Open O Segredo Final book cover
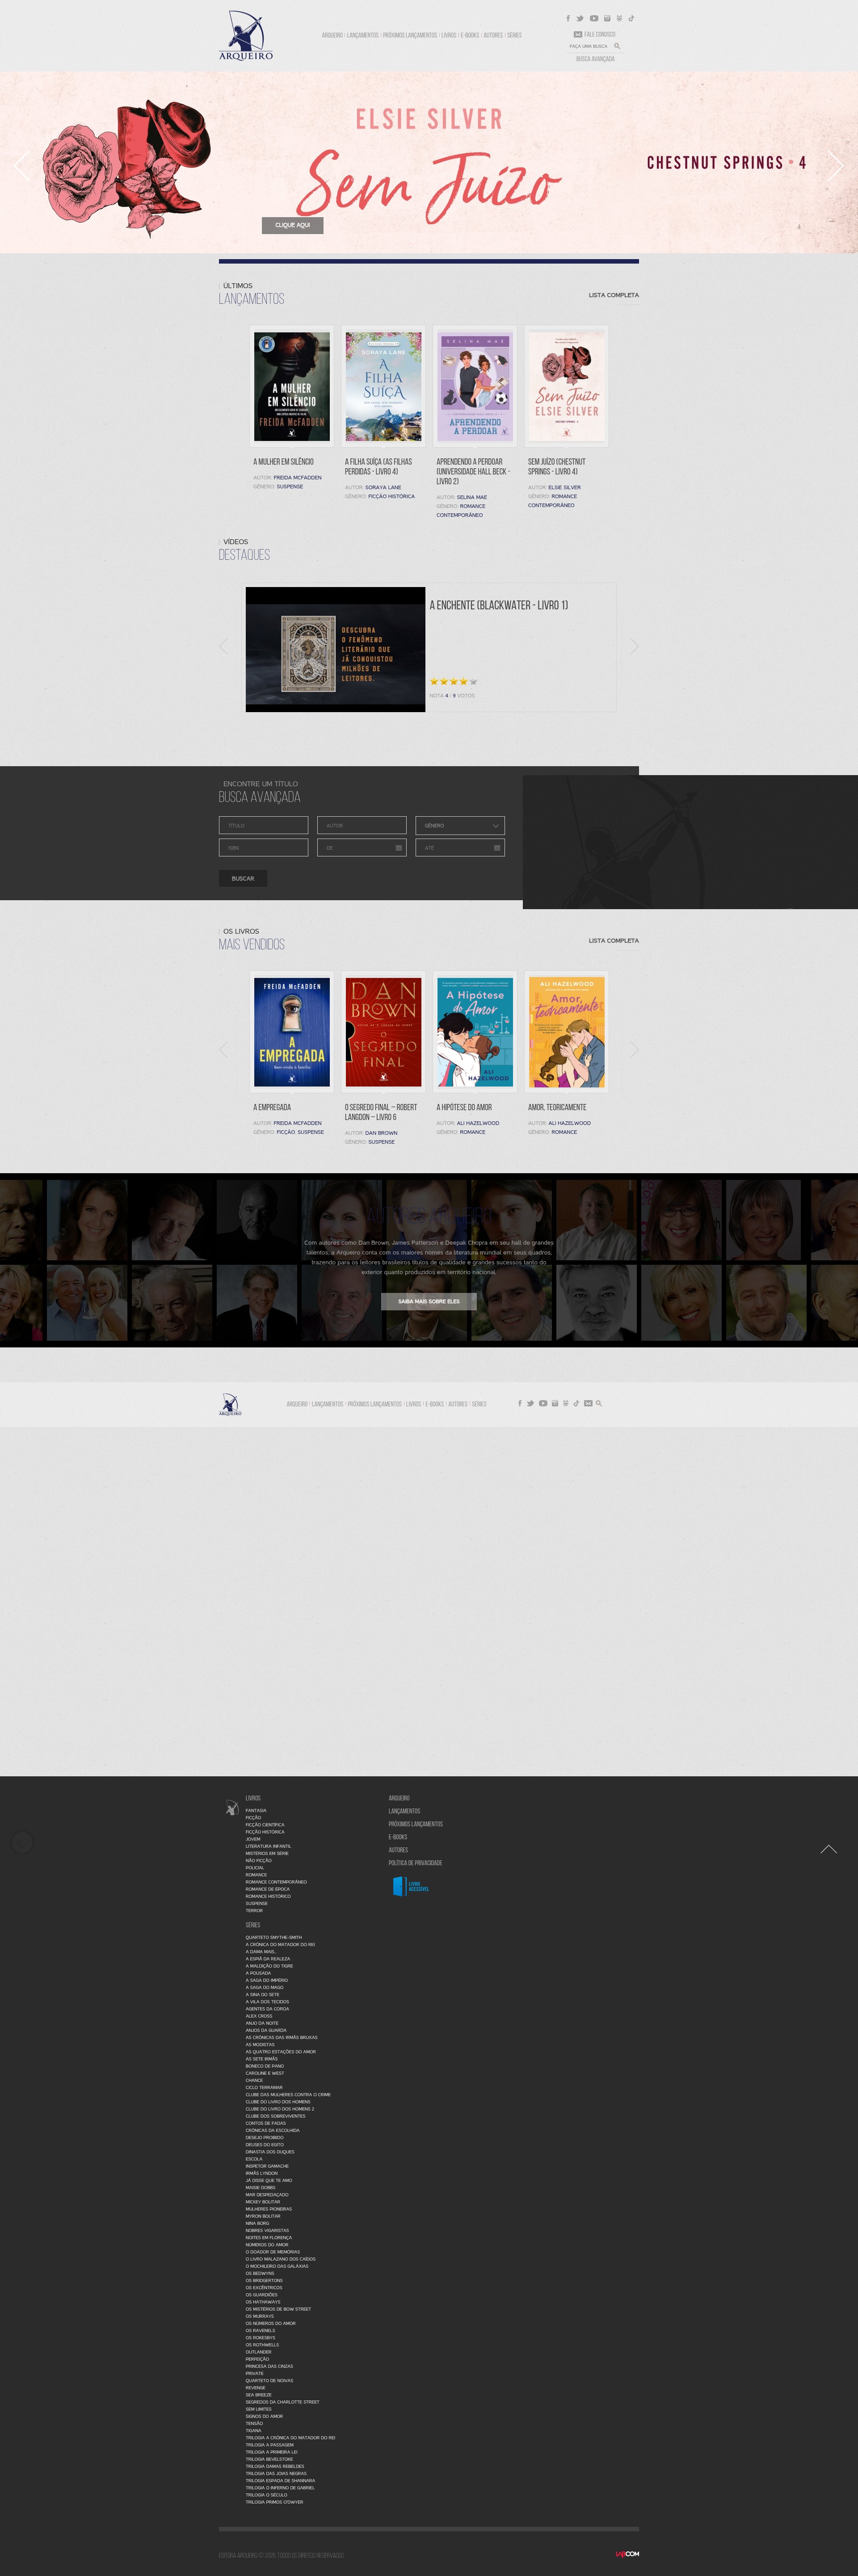Image resolution: width=858 pixels, height=2576 pixels. point(383,1031)
